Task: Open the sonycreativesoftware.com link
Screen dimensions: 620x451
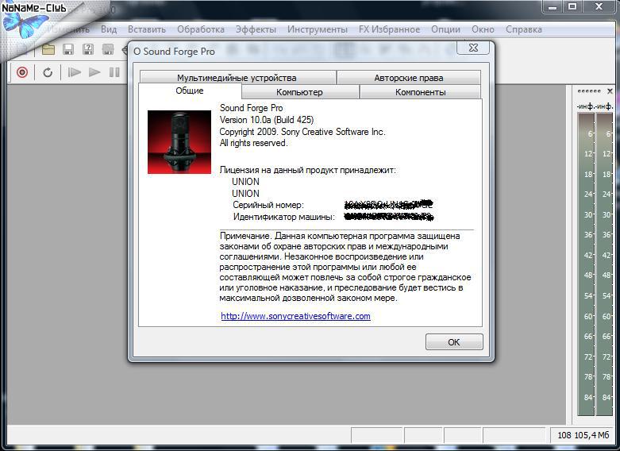Action: [x=295, y=316]
